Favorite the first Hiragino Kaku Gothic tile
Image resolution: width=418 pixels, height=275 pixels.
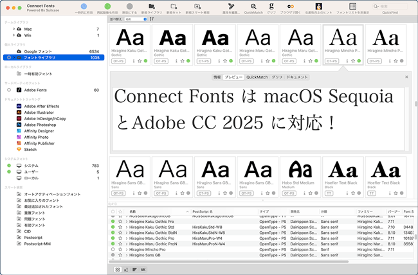[140, 61]
